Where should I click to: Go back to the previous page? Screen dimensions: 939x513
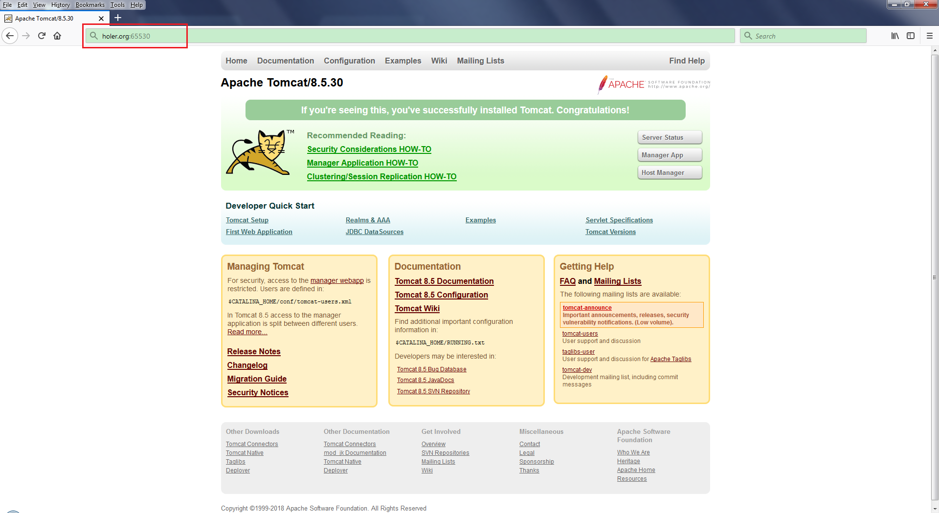coord(10,36)
